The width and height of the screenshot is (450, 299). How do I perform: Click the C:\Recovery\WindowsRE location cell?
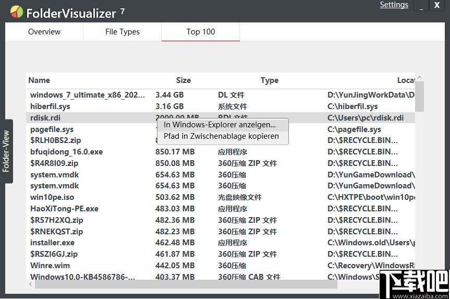pyautogui.click(x=371, y=266)
